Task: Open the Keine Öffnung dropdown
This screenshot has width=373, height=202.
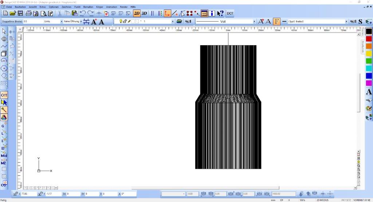Action: click(81, 22)
